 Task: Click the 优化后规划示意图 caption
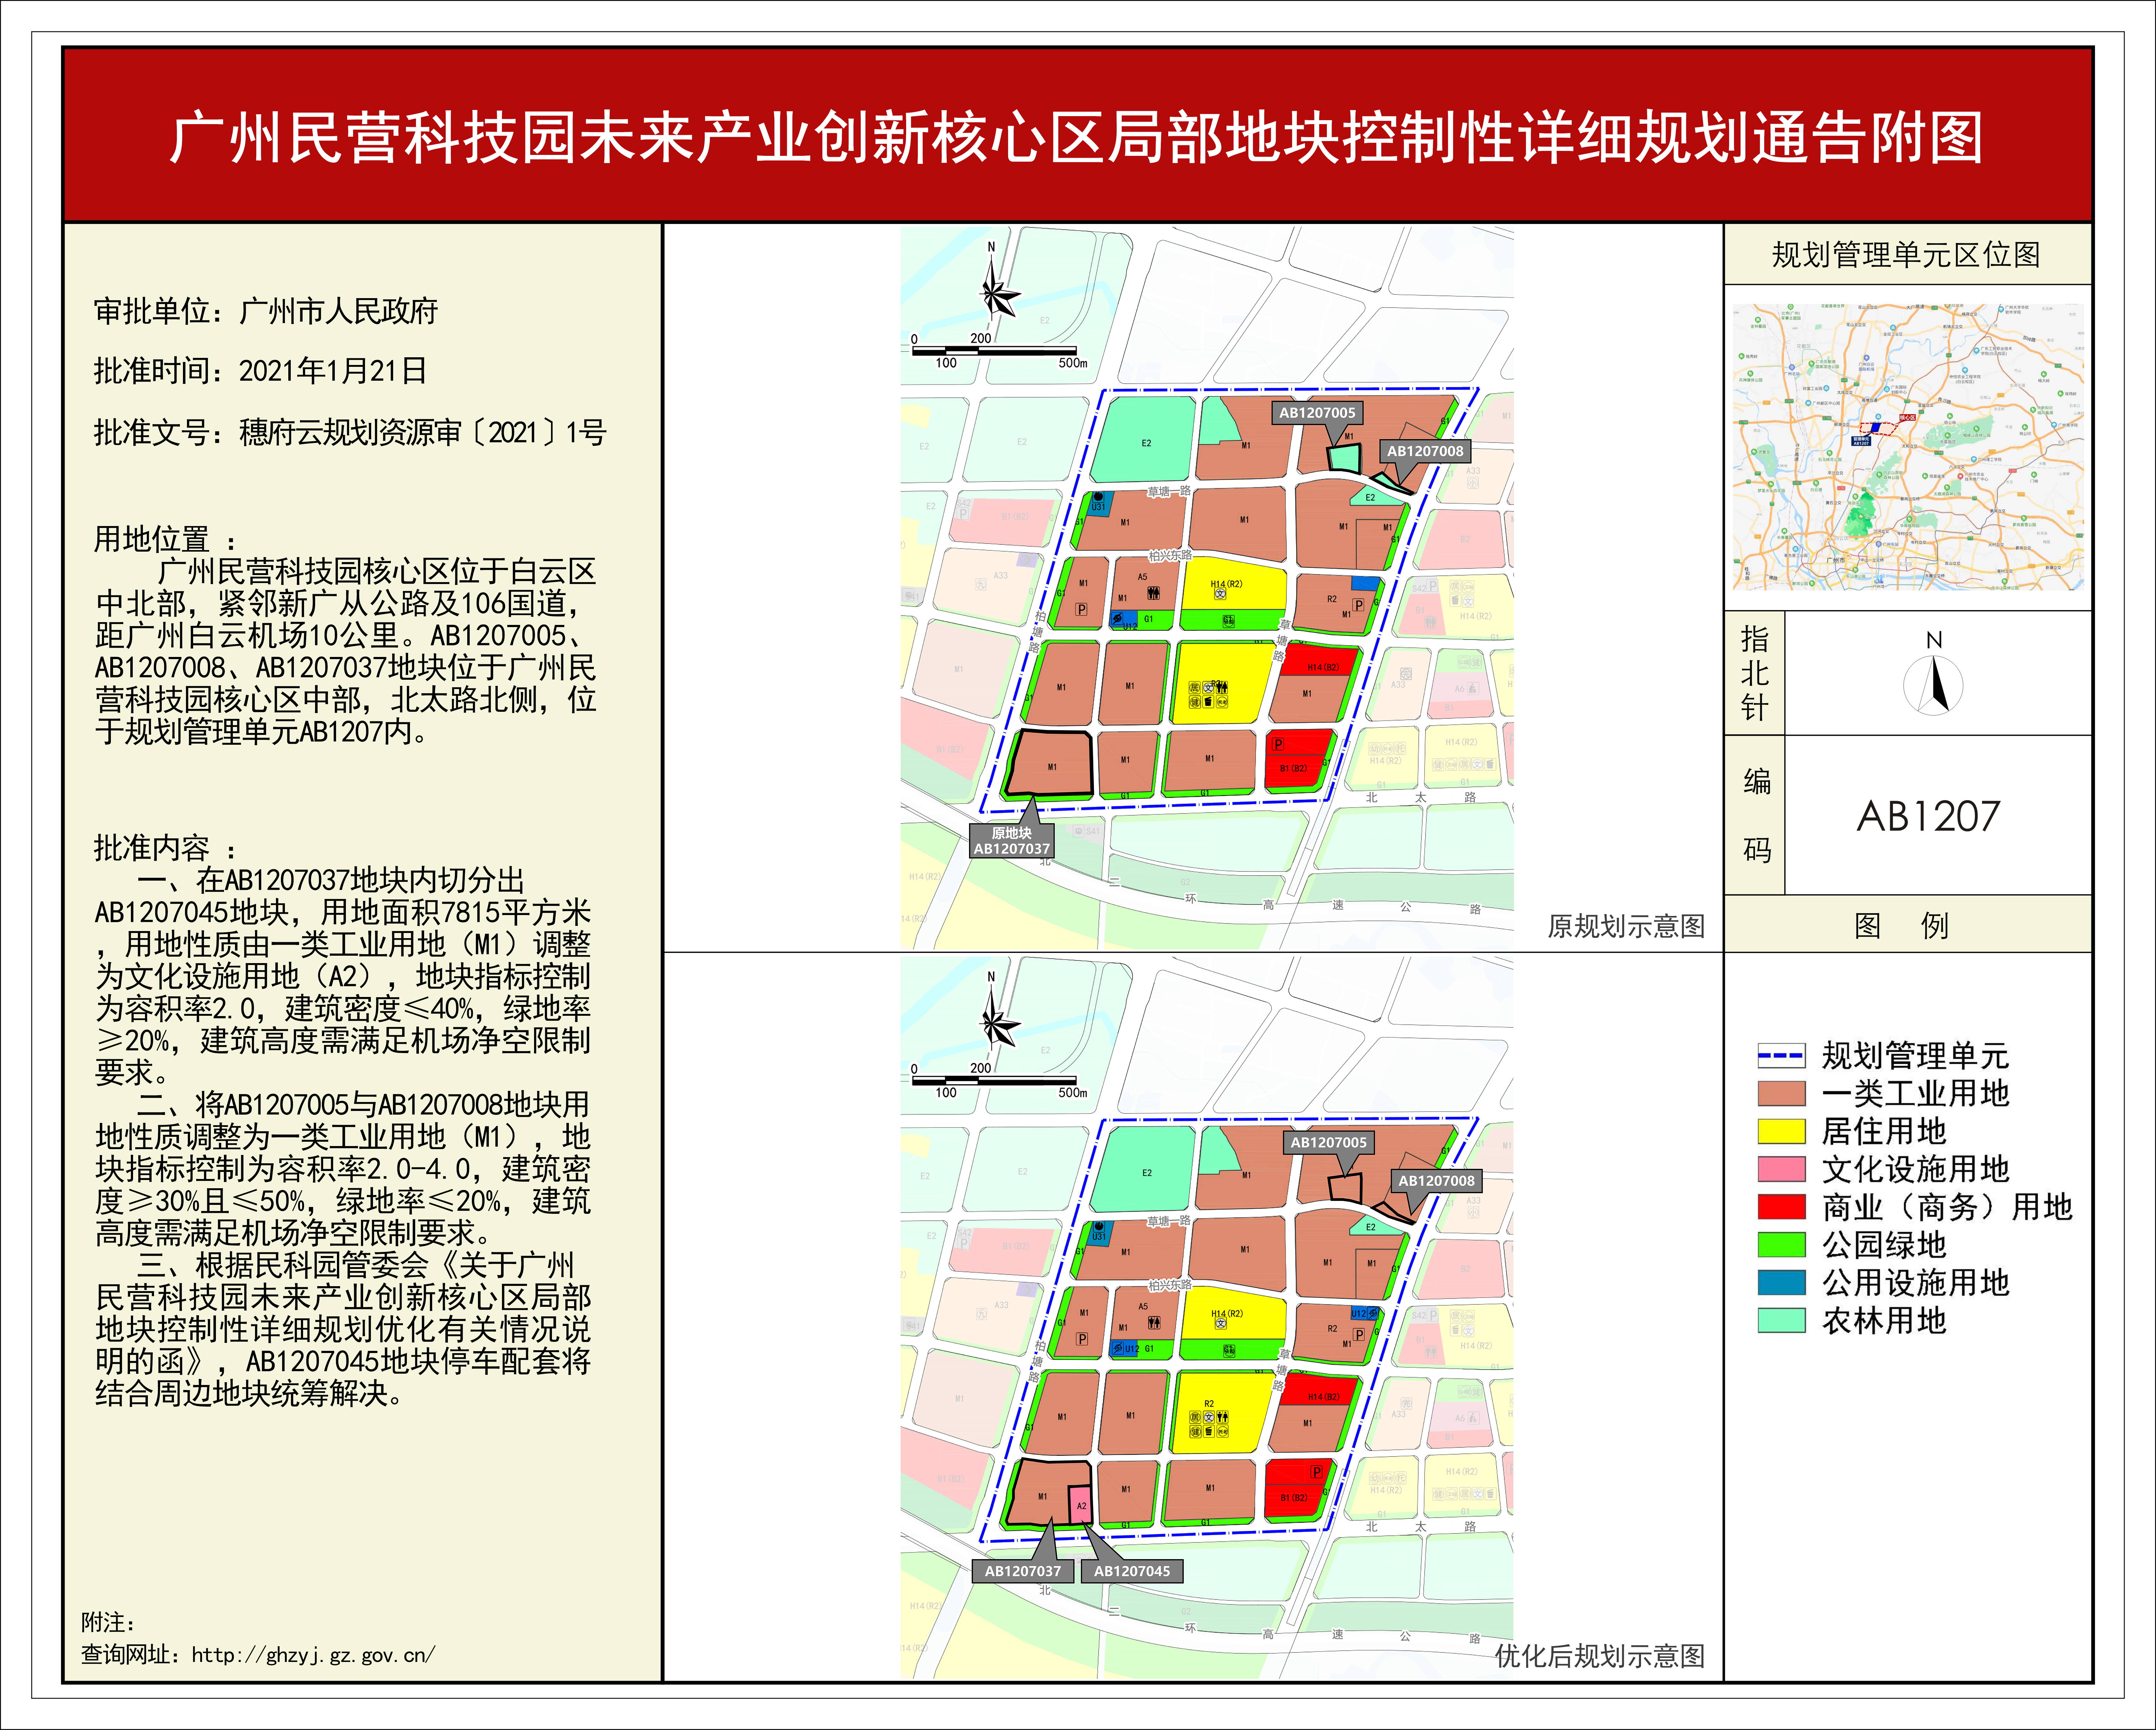point(1600,1656)
